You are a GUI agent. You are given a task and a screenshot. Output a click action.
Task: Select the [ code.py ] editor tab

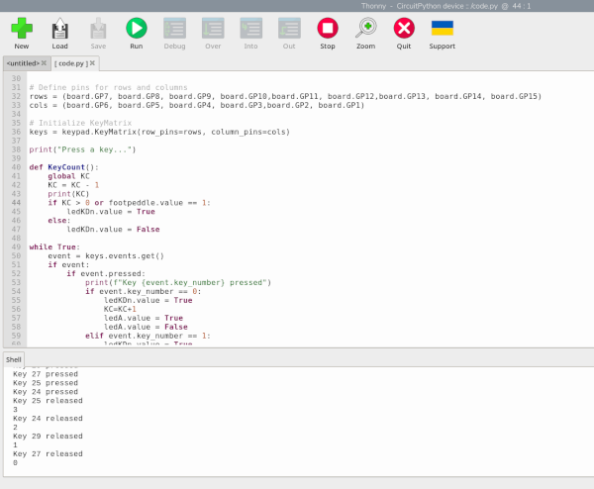[72, 63]
